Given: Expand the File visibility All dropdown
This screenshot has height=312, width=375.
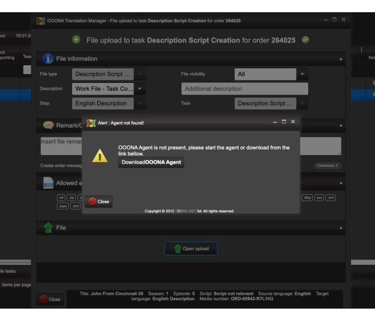Looking at the screenshot, I should [x=302, y=74].
